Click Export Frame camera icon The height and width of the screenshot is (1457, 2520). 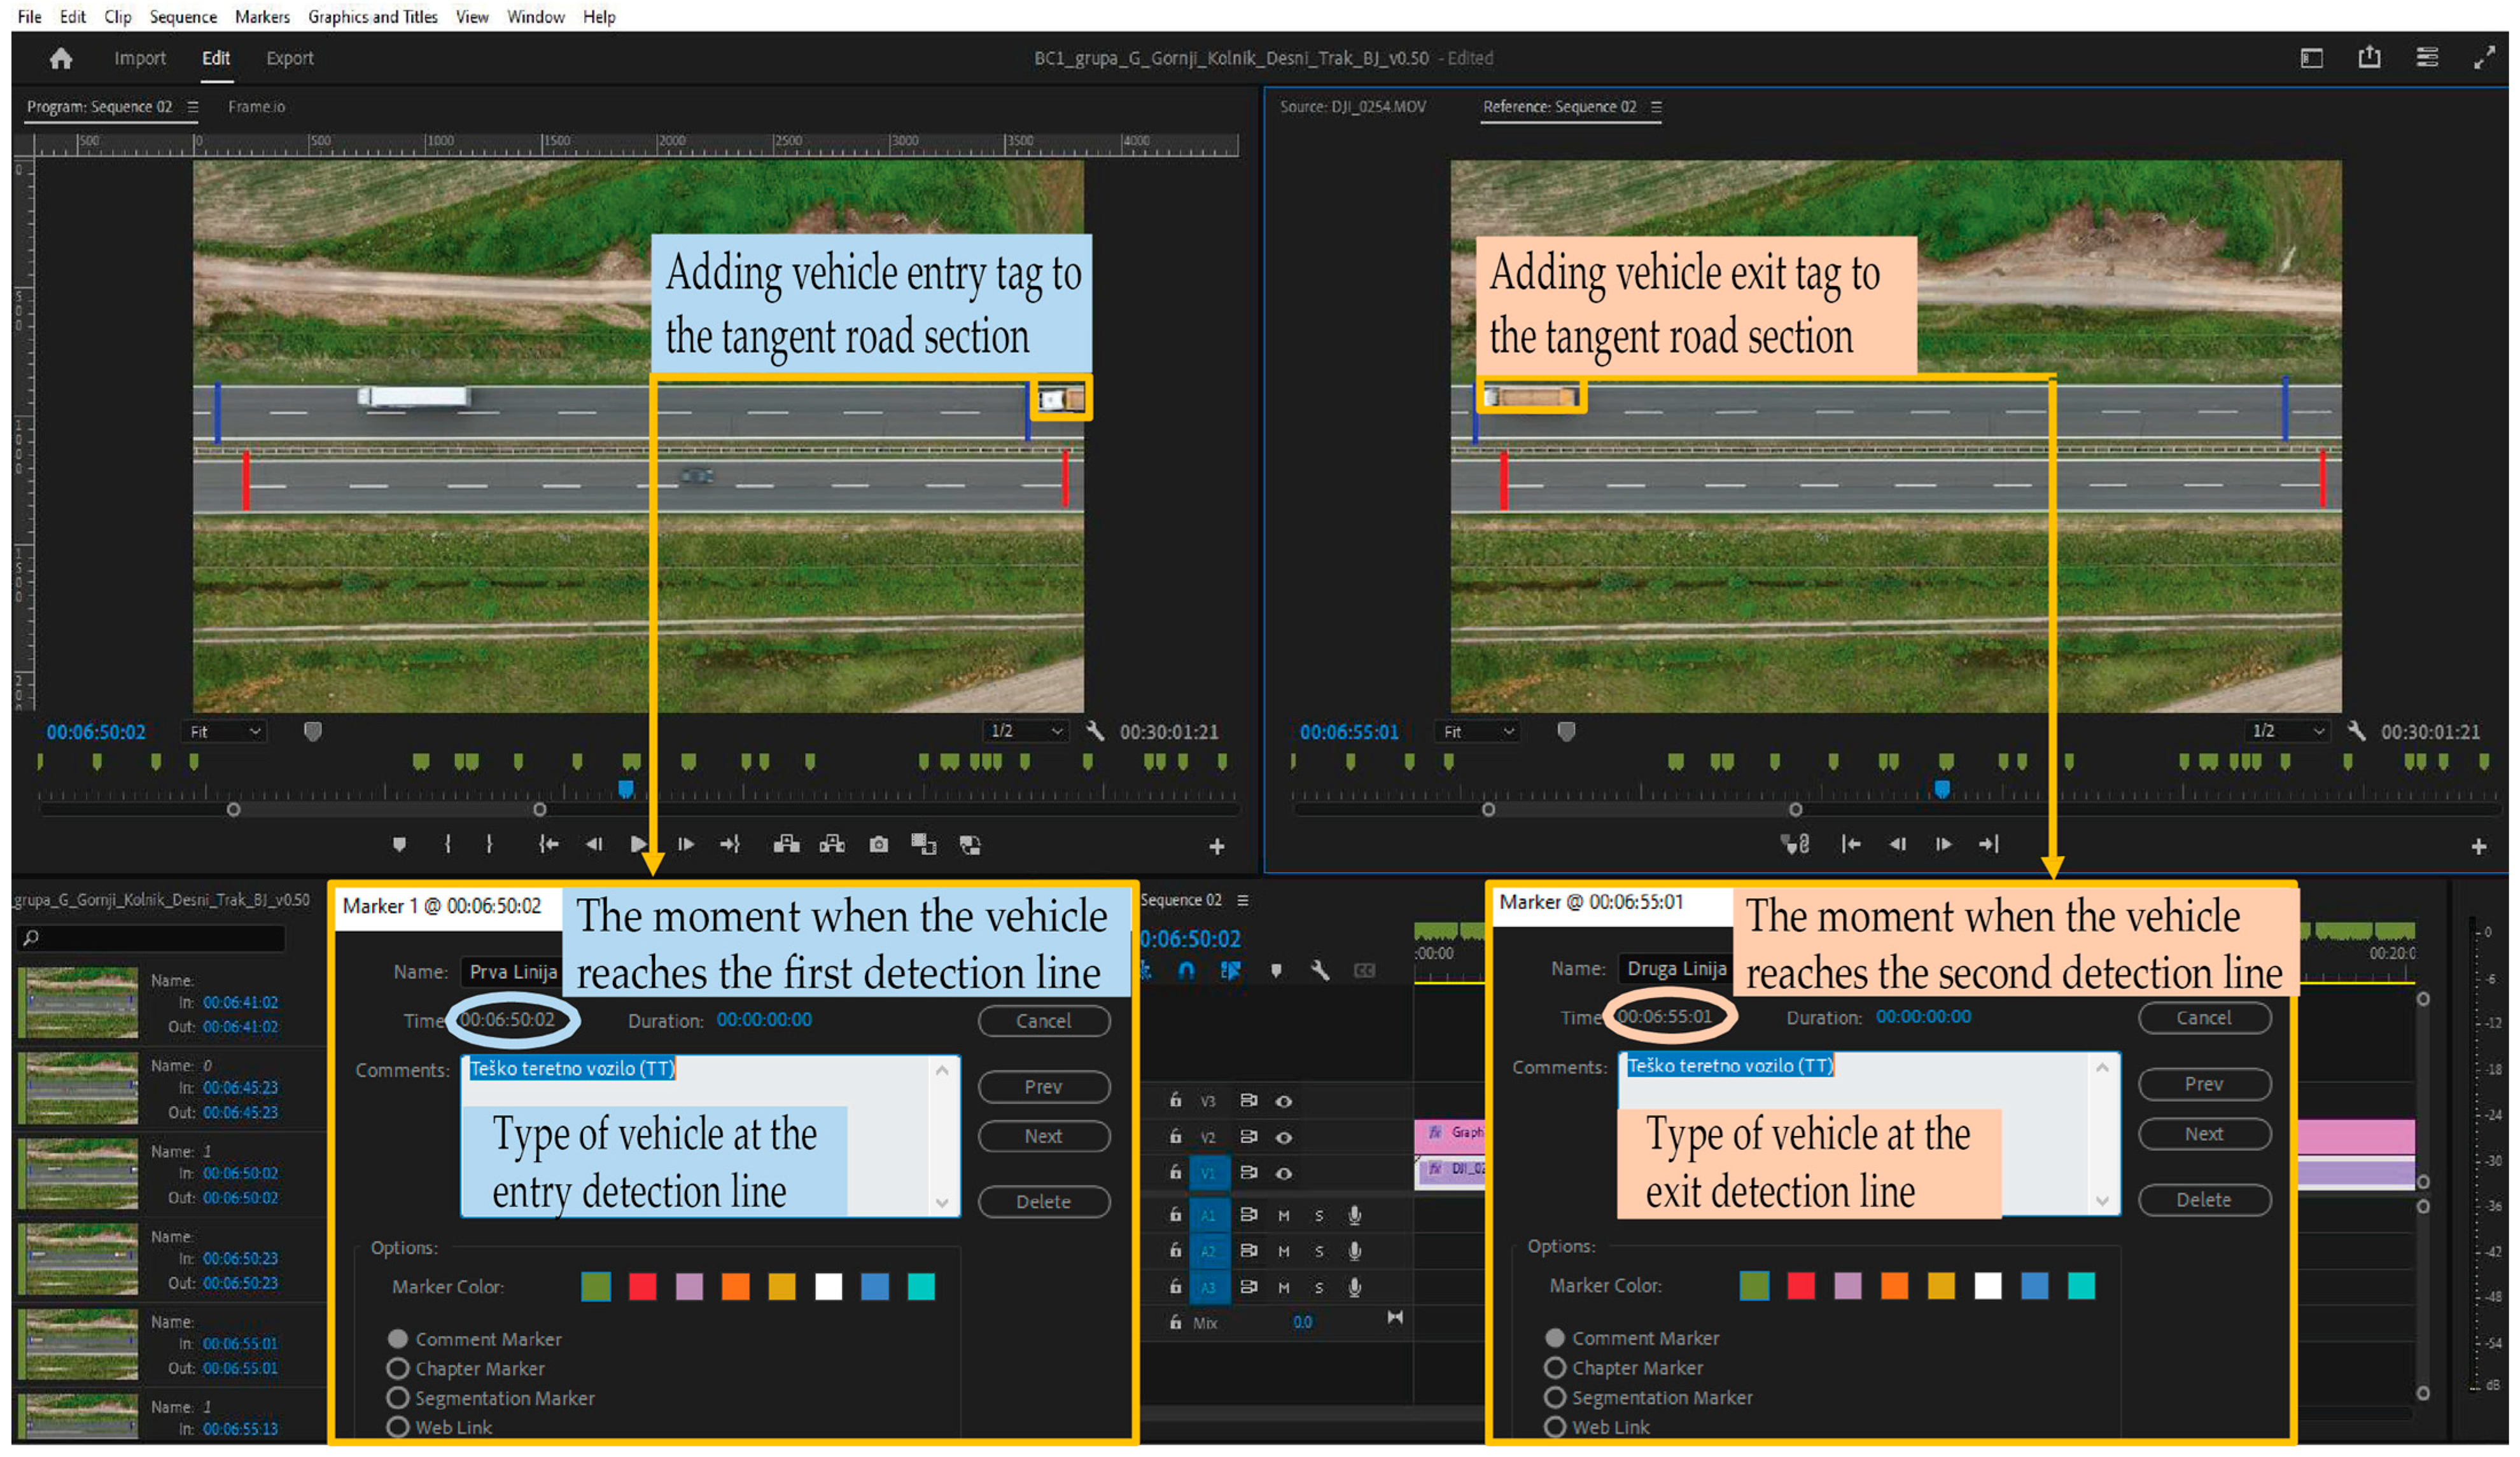tap(878, 845)
